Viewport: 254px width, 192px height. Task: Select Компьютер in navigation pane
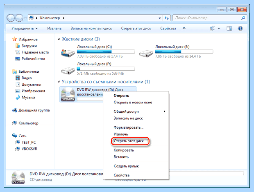click(x=28, y=123)
